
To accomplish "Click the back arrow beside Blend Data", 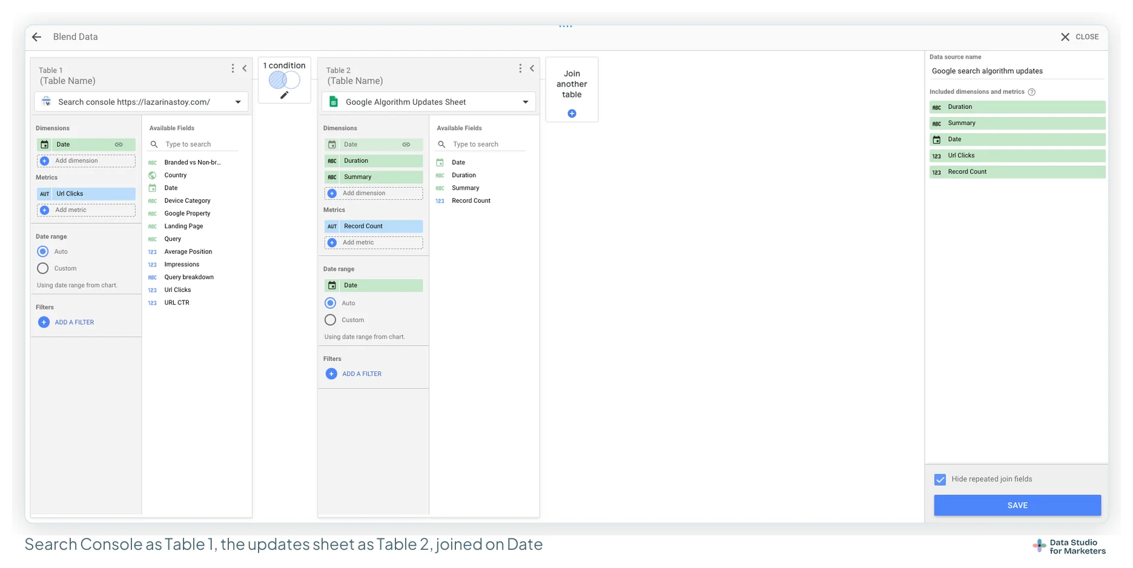I will (36, 37).
